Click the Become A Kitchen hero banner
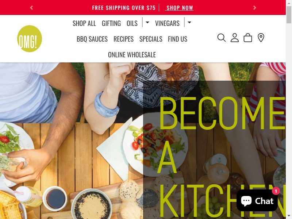The width and height of the screenshot is (292, 219). [143, 141]
